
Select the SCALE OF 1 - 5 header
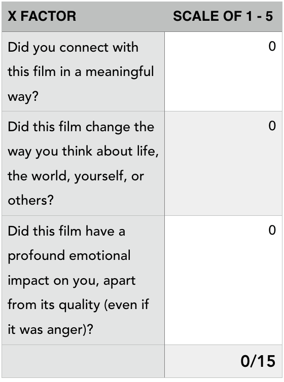click(223, 17)
